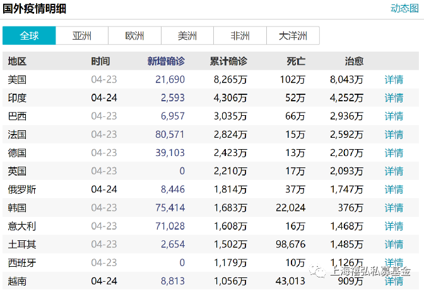Viewport: 424px width, 290px height.
Task: Select the 全球 tab
Action: (x=29, y=36)
